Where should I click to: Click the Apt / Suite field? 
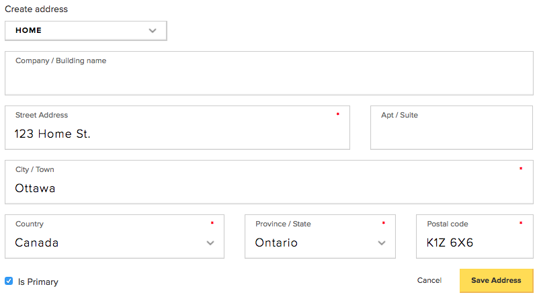(x=452, y=128)
